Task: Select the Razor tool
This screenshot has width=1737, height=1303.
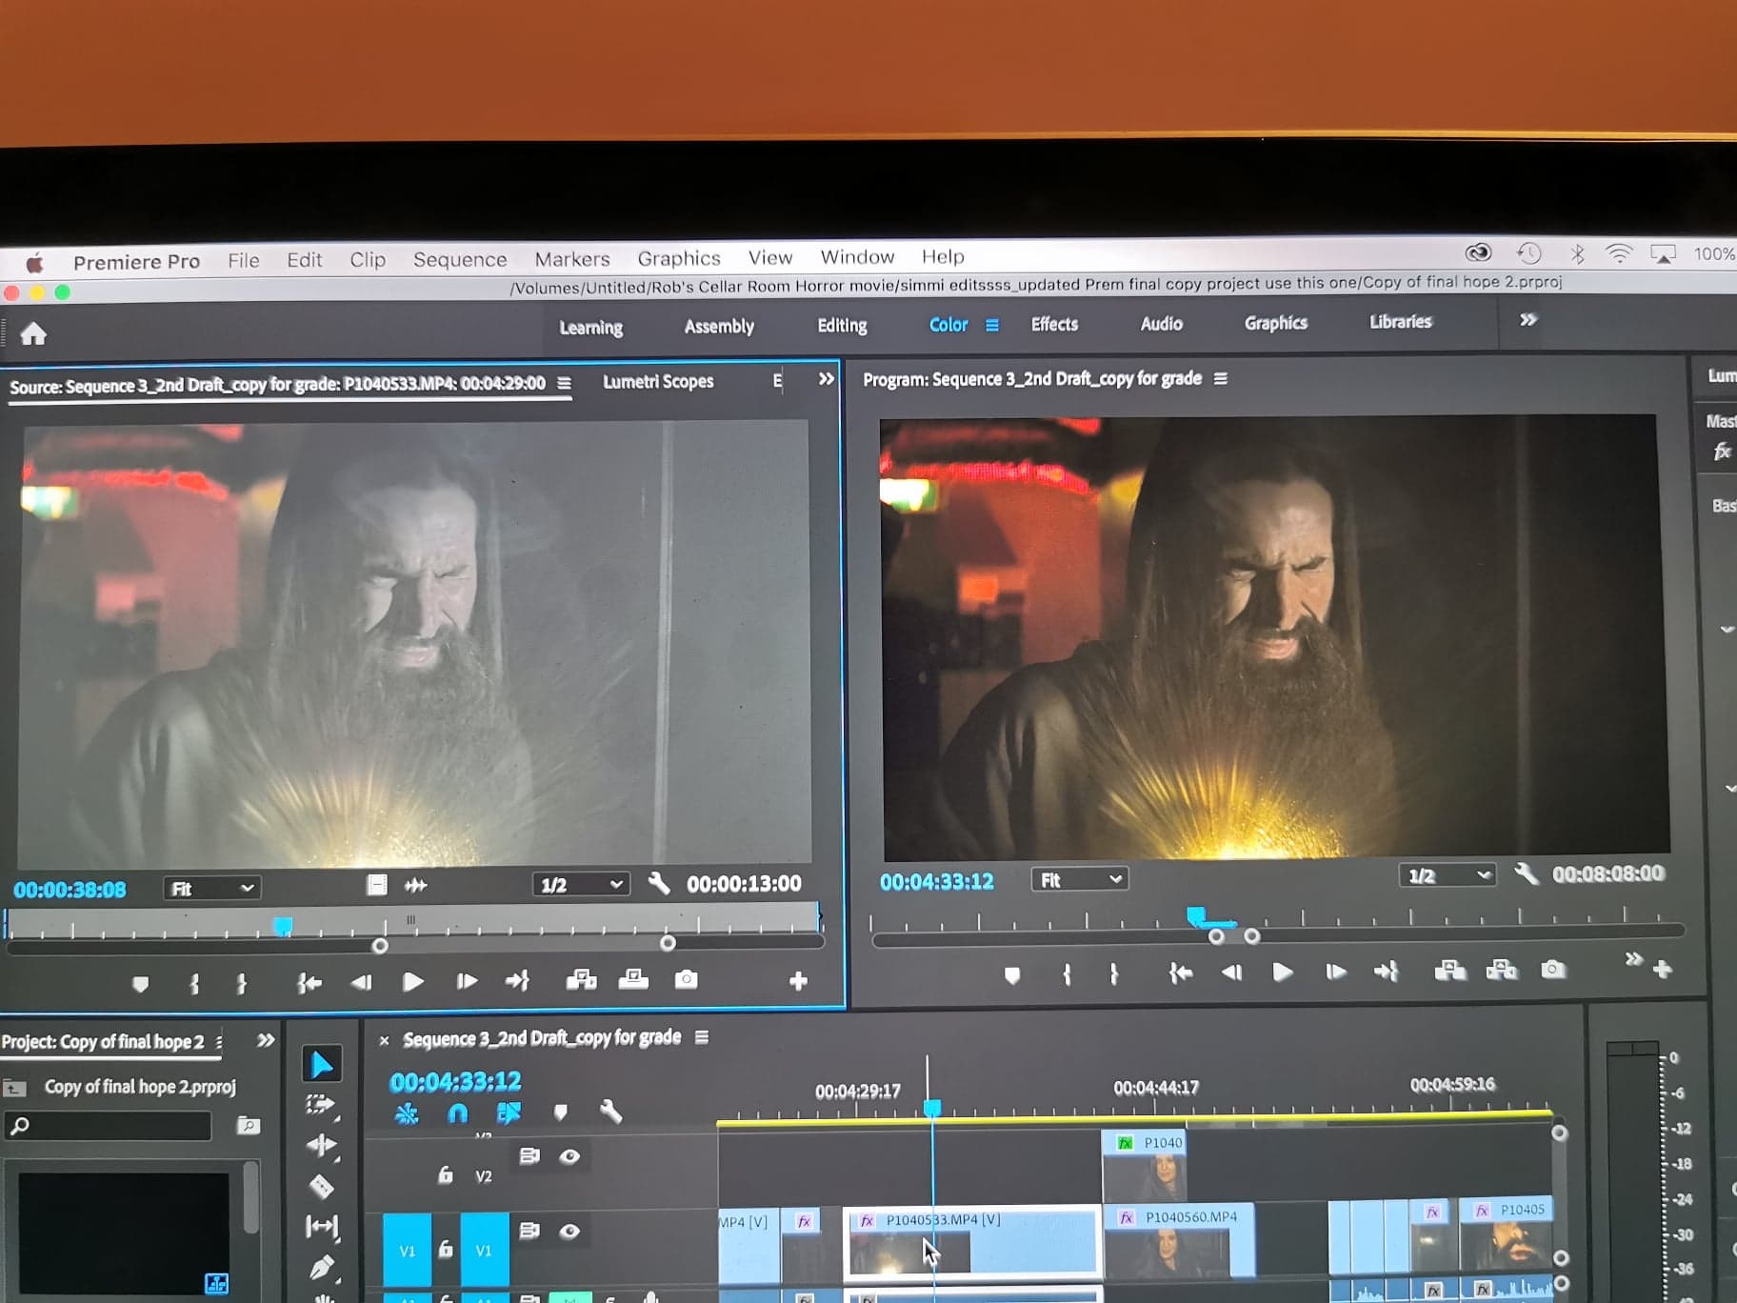Action: 321,1186
